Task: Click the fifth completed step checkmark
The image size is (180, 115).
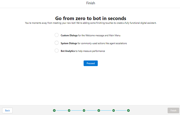Action: (114, 110)
